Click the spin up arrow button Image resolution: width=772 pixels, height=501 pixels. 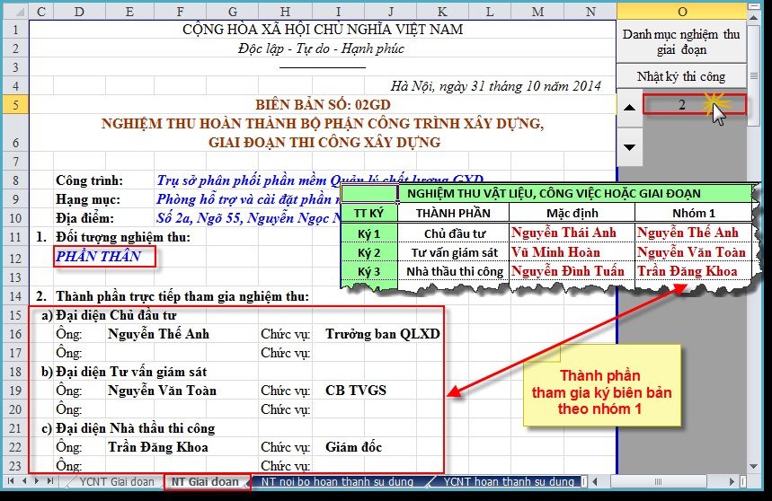(x=630, y=108)
